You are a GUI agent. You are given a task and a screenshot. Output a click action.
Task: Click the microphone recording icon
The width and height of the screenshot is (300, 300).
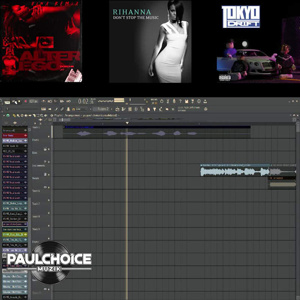coord(174,101)
